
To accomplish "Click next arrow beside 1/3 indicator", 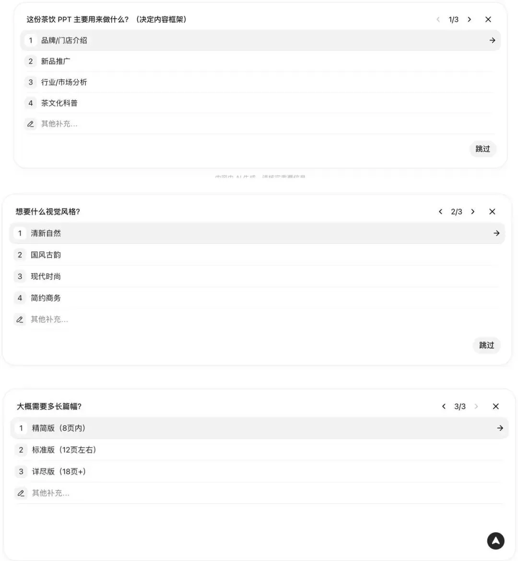I will (470, 19).
